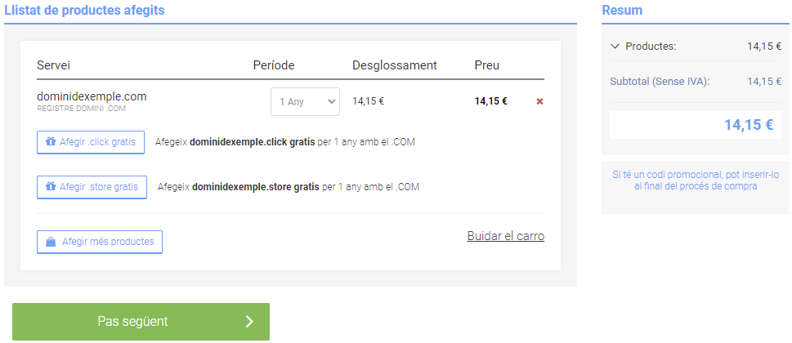Click the Buidar el carro link
Image resolution: width=792 pixels, height=343 pixels.
[x=505, y=236]
